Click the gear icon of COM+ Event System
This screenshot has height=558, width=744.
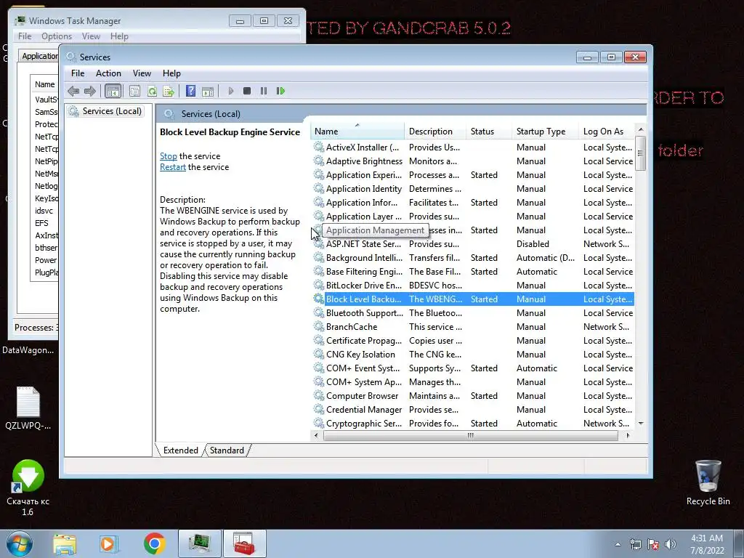tap(319, 368)
